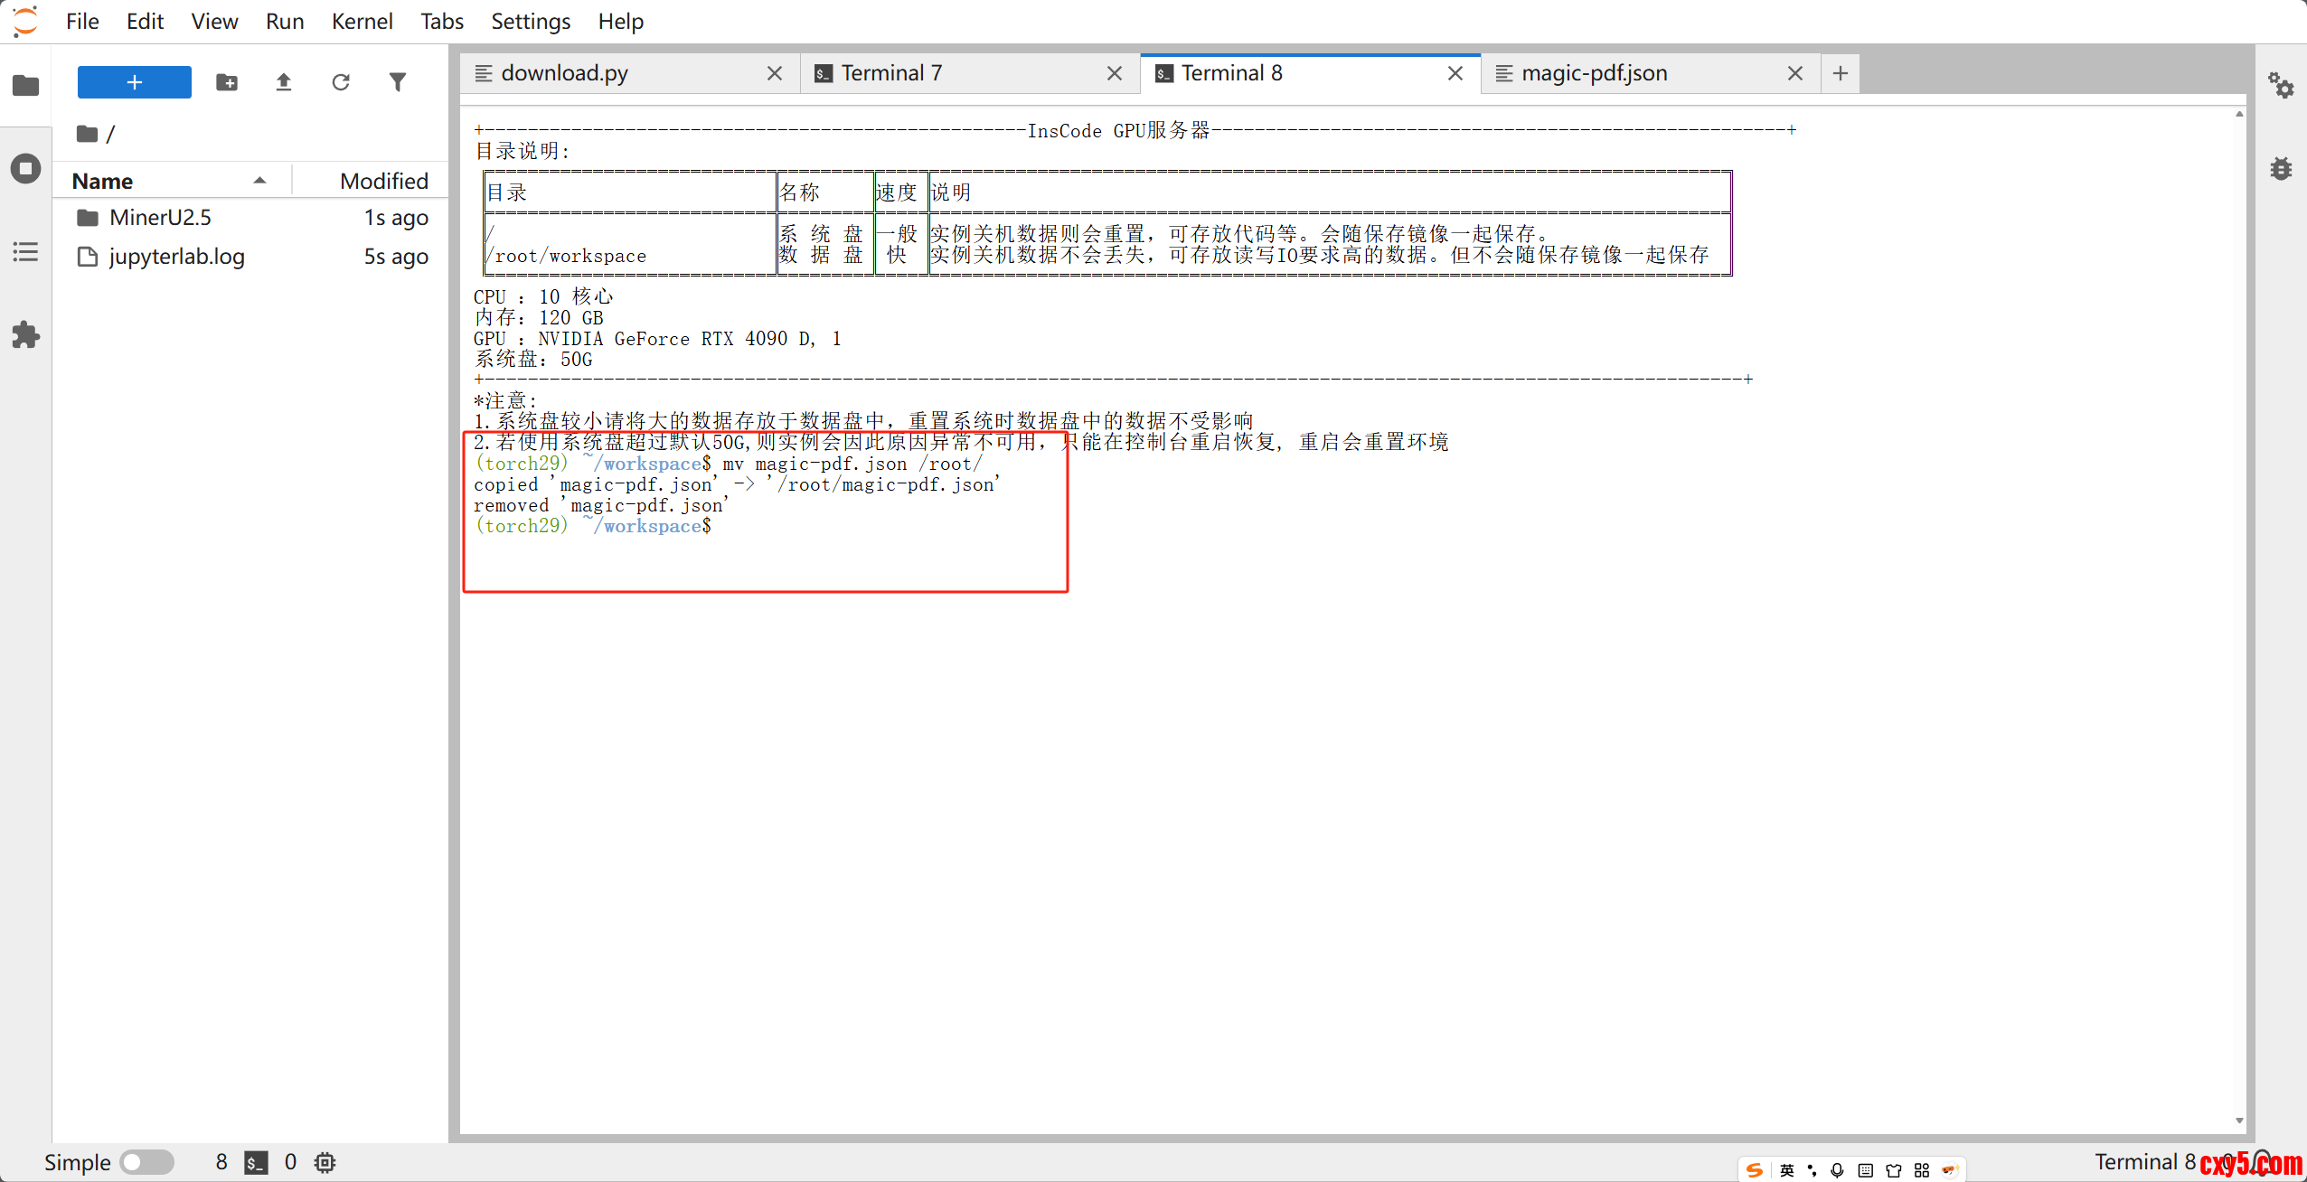This screenshot has width=2307, height=1182.
Task: Close the magic-pdf.json tab
Action: tap(1795, 73)
